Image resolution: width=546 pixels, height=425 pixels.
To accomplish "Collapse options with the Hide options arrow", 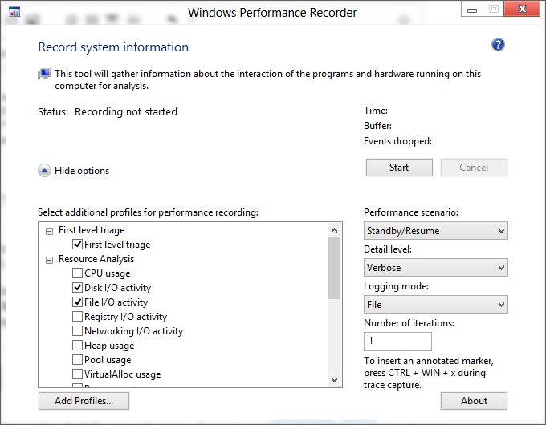I will point(44,170).
